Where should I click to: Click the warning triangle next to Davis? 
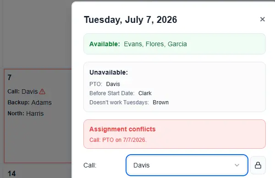(42, 92)
